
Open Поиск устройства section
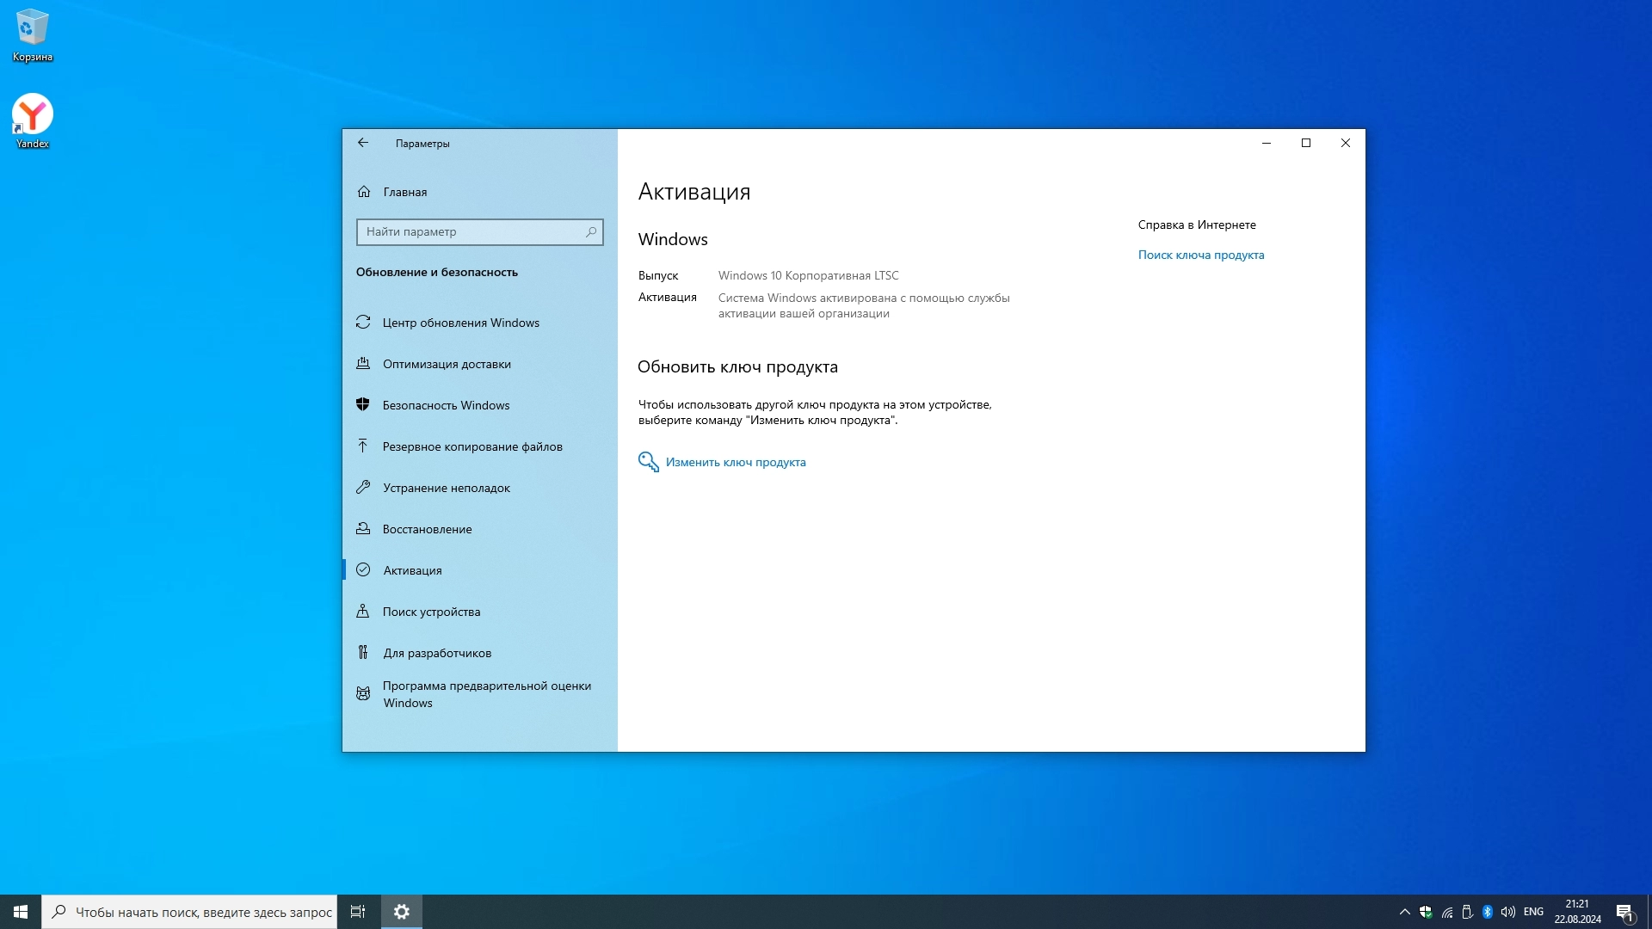431,612
